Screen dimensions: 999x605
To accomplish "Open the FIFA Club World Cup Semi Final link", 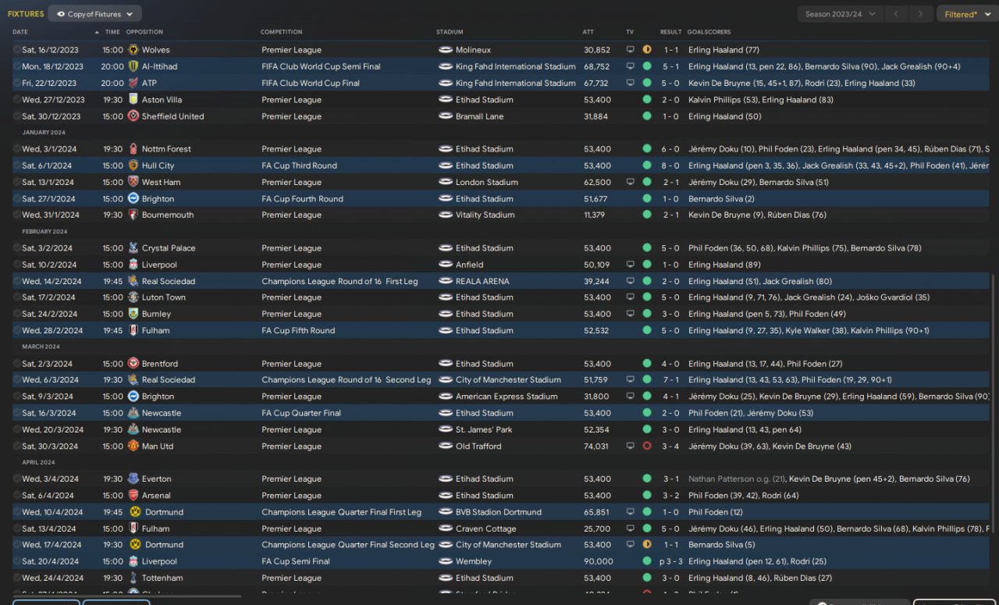I will pyautogui.click(x=321, y=66).
